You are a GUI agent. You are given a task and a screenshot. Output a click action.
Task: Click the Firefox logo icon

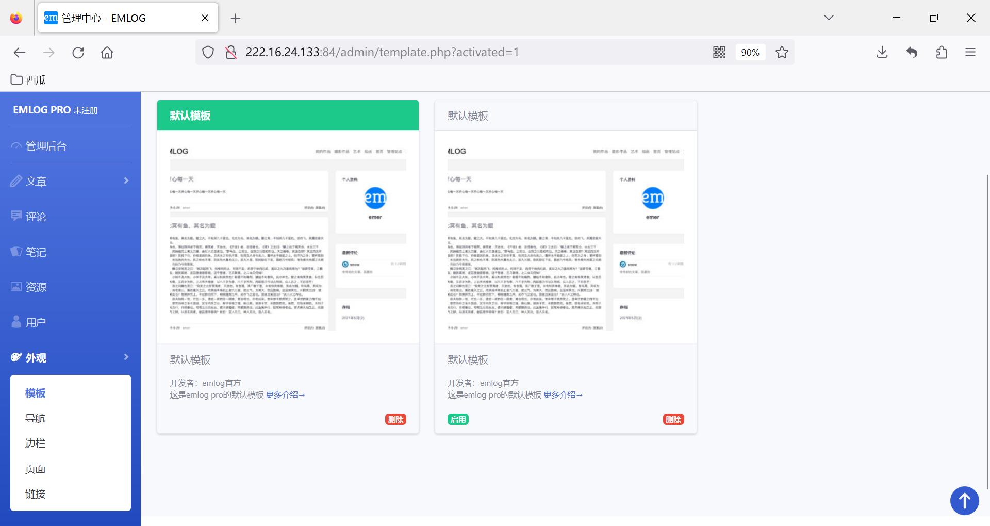16,18
